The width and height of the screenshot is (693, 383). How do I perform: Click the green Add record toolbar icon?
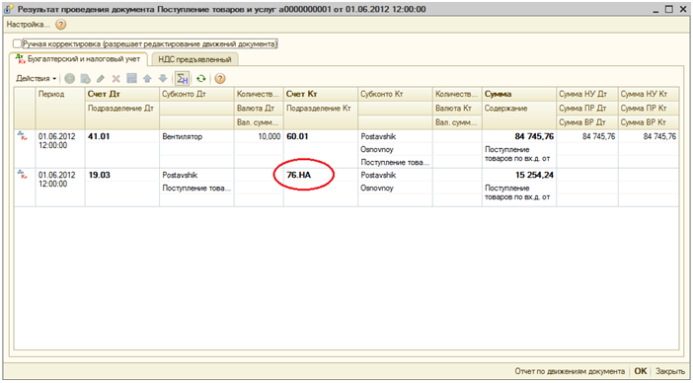click(69, 79)
